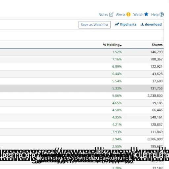Image resolution: width=169 pixels, height=169 pixels.
Task: Open the Help question mark icon
Action: 162,15
